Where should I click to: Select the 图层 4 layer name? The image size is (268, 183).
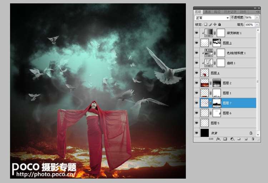(x=215, y=73)
